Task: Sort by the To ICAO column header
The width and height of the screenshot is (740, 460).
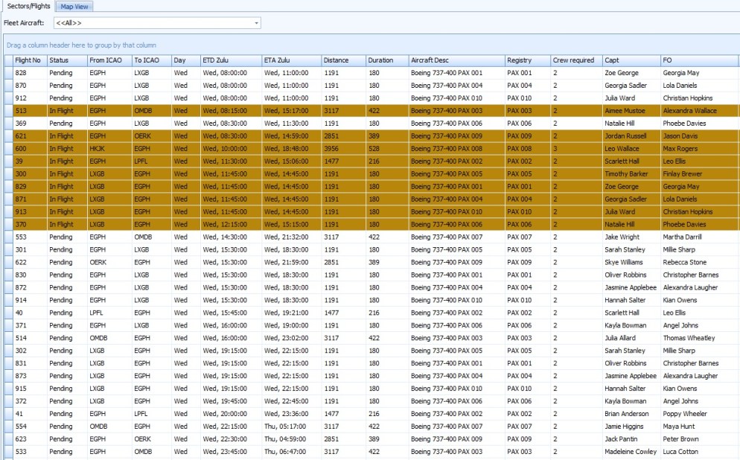Action: coord(146,60)
